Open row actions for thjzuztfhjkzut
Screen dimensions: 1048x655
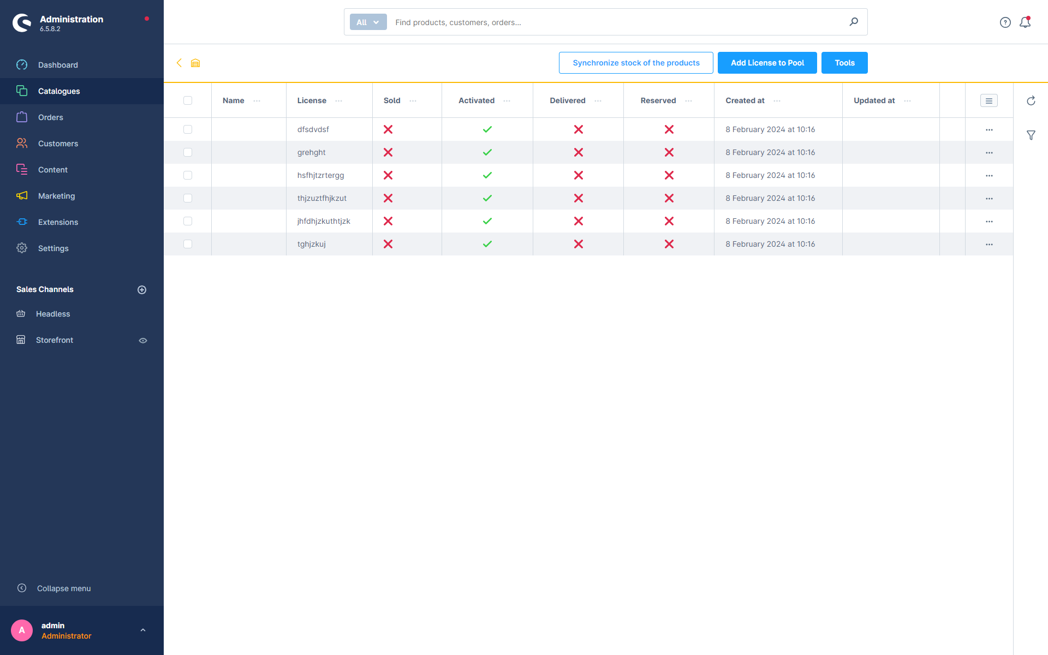coord(989,199)
